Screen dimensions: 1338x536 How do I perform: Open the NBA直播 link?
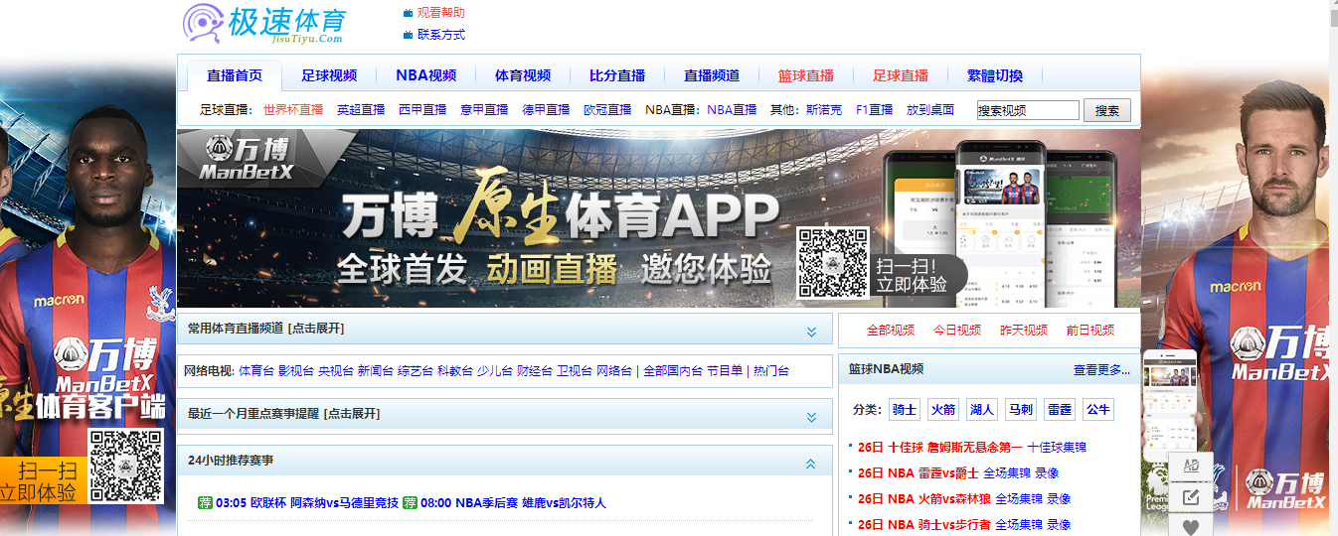click(732, 110)
